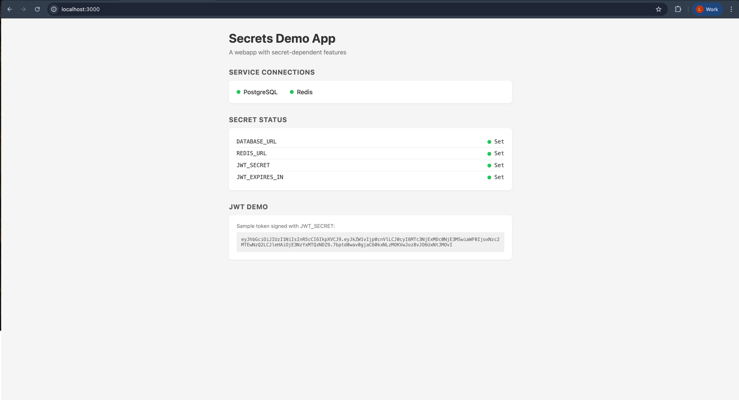Click the bookmark star icon
Screen dimensions: 739x400
pos(659,9)
